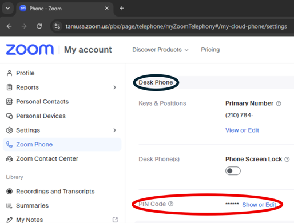Select Zoom Phone in the sidebar
This screenshot has width=294, height=223.
coord(62,145)
